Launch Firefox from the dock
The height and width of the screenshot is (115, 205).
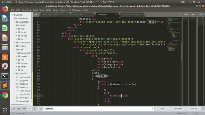click(x=5, y=9)
